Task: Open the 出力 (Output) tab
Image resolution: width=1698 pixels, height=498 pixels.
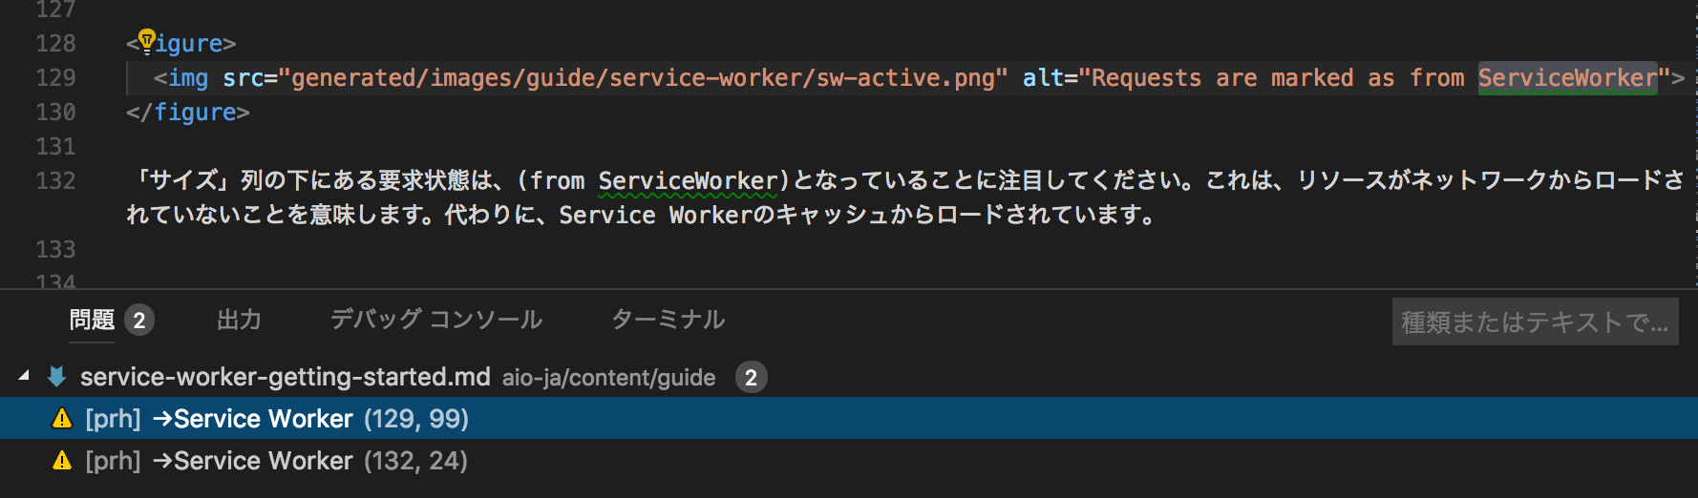Action: click(x=239, y=320)
